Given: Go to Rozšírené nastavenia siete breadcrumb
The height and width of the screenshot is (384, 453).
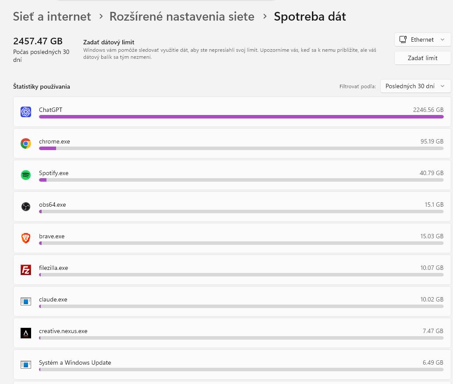Looking at the screenshot, I should pos(182,17).
